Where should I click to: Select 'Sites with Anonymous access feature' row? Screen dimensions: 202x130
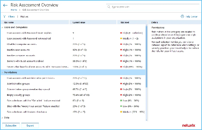point(73,106)
